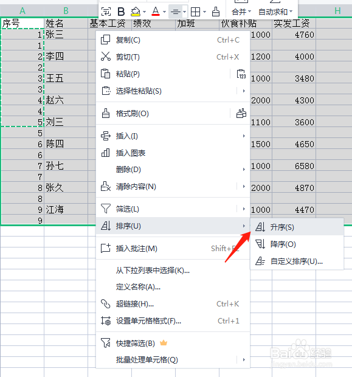Click salary cell 4760

click(x=294, y=35)
